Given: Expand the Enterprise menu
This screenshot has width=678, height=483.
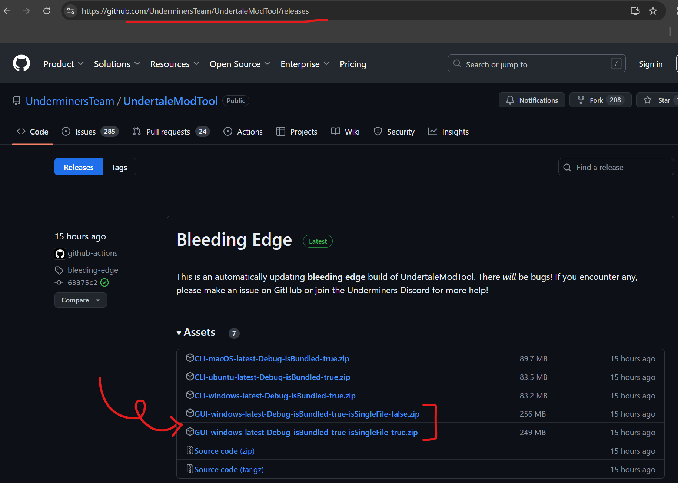Looking at the screenshot, I should (305, 64).
